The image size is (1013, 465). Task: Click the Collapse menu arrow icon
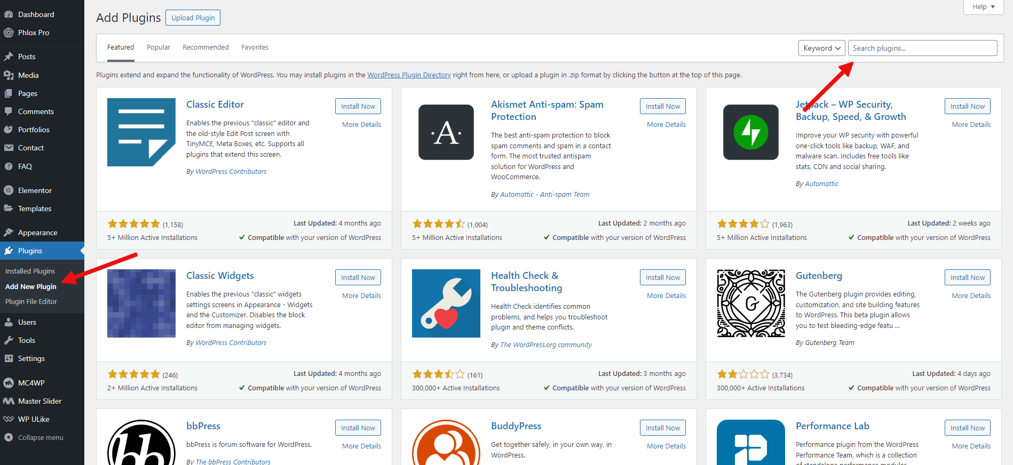point(9,437)
